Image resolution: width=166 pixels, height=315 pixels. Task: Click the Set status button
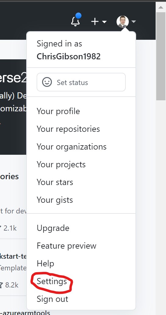click(81, 82)
